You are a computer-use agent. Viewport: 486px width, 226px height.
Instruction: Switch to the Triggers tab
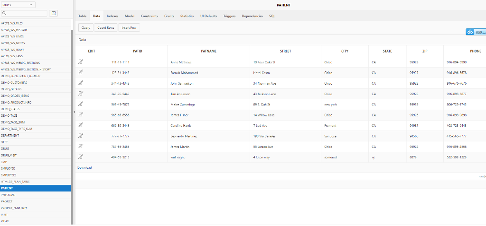pos(229,16)
